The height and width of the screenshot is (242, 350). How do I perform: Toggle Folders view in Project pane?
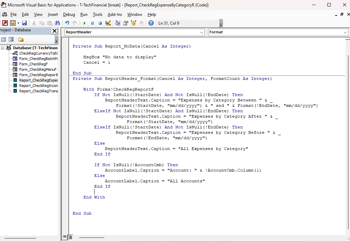tap(21, 39)
